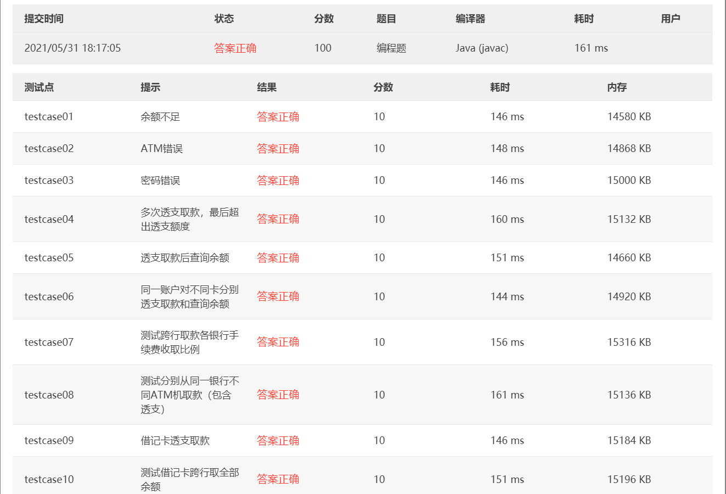
Task: Click the 144 ms time for testcase06
Action: [x=507, y=297]
